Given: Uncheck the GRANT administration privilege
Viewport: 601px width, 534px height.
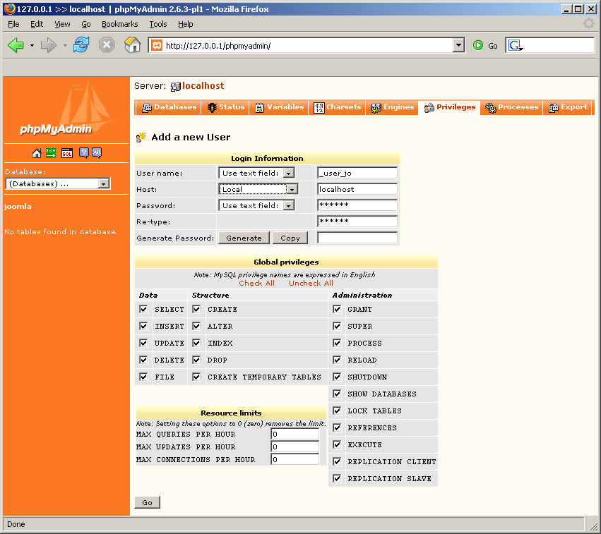Looking at the screenshot, I should point(337,309).
